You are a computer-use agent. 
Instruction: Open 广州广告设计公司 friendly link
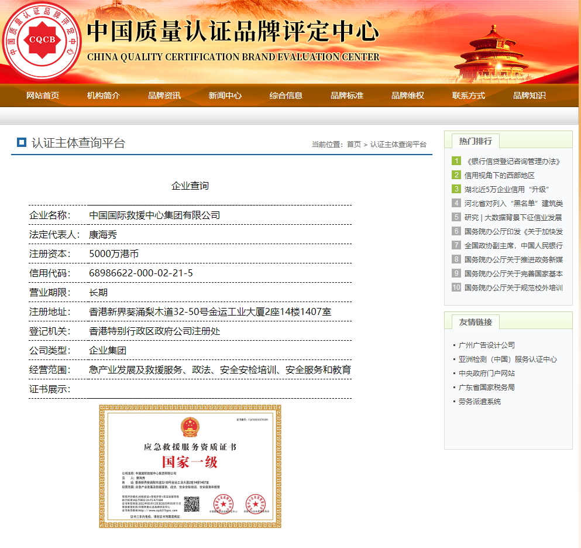pyautogui.click(x=487, y=345)
